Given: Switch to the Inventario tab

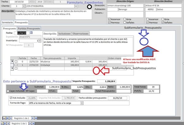Looking at the screenshot, I should click(x=7, y=22).
